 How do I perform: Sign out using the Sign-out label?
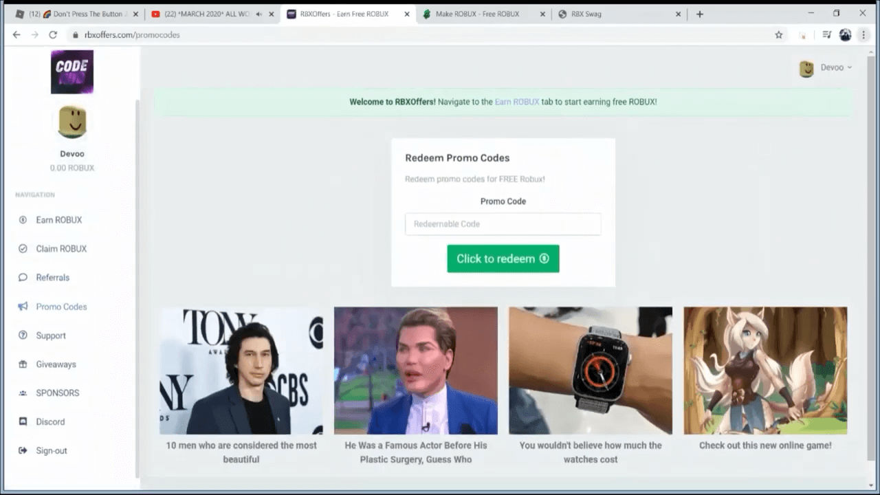(52, 451)
